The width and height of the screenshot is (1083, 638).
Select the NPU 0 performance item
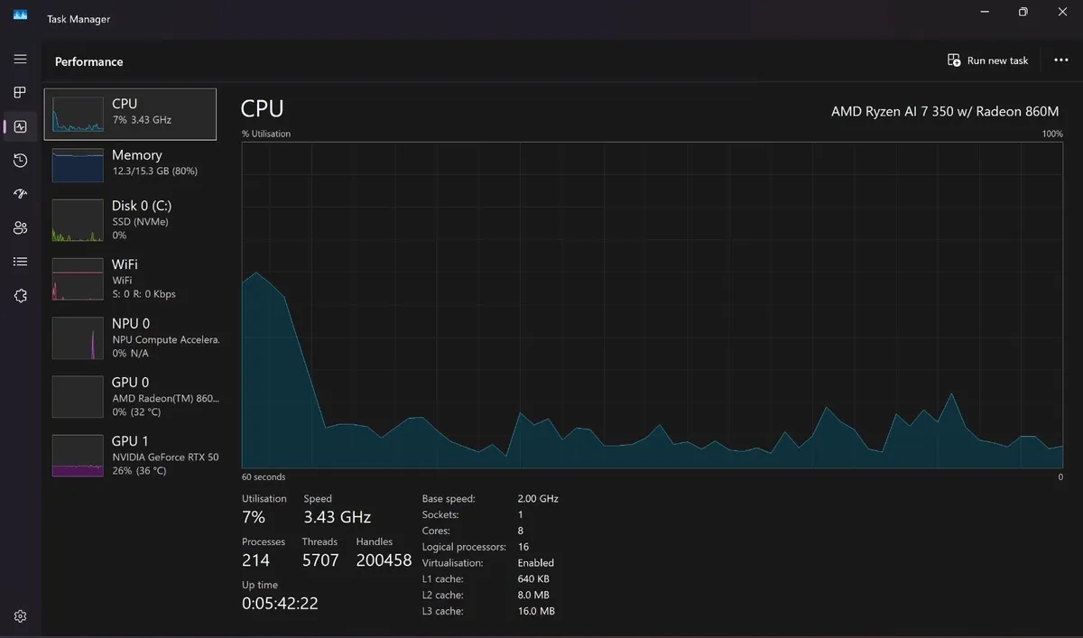click(x=130, y=337)
